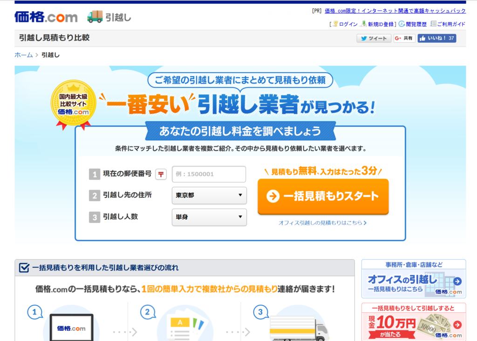Click the 引越し header category label
The width and height of the screenshot is (477, 341).
point(118,18)
